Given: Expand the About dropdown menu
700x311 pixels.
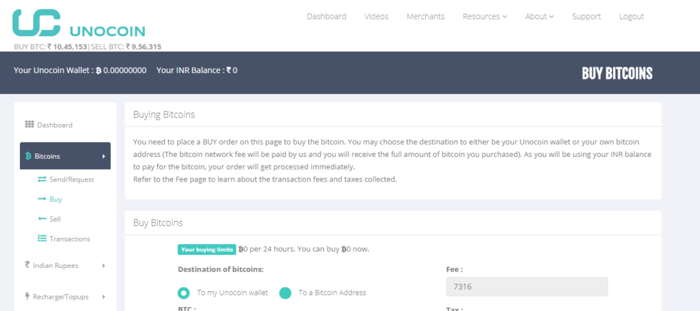Looking at the screenshot, I should (539, 16).
